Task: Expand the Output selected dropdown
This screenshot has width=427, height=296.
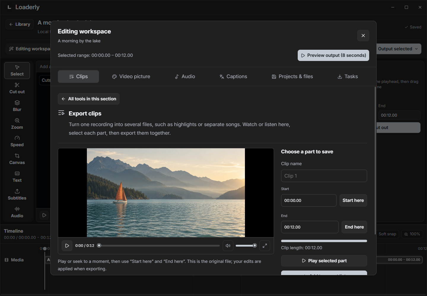Action: point(398,49)
